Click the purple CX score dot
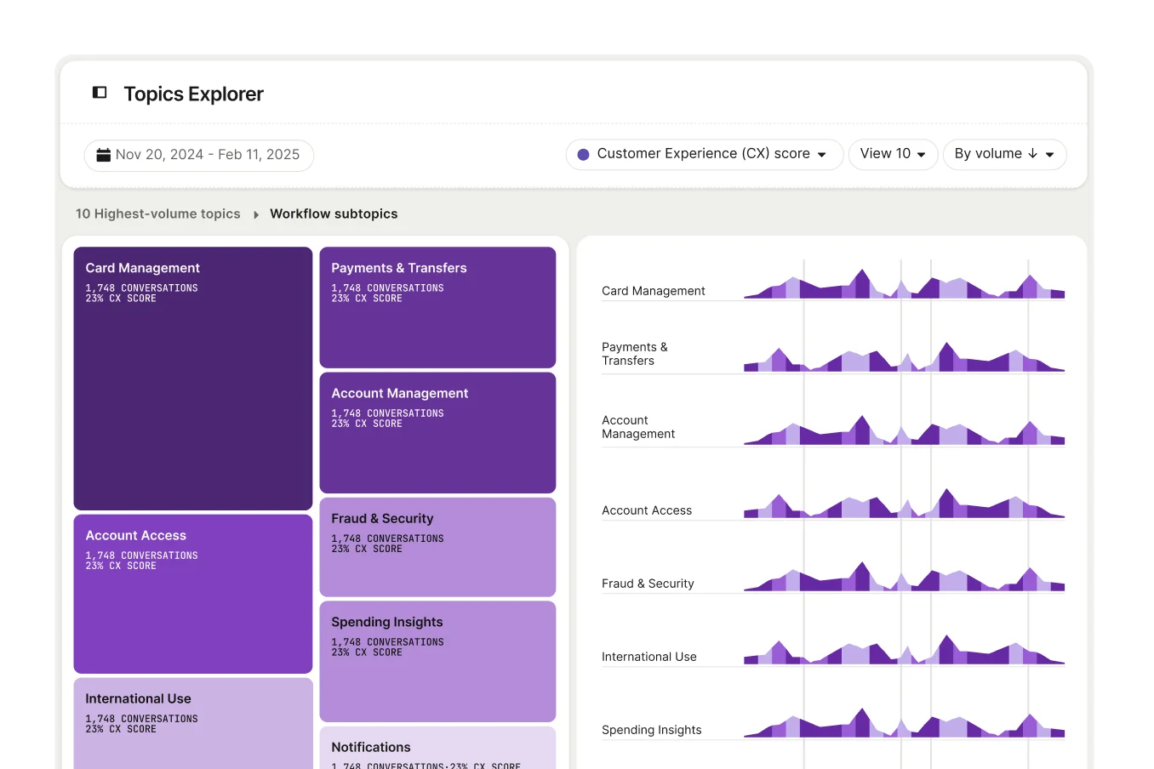This screenshot has height=769, width=1154. [583, 155]
